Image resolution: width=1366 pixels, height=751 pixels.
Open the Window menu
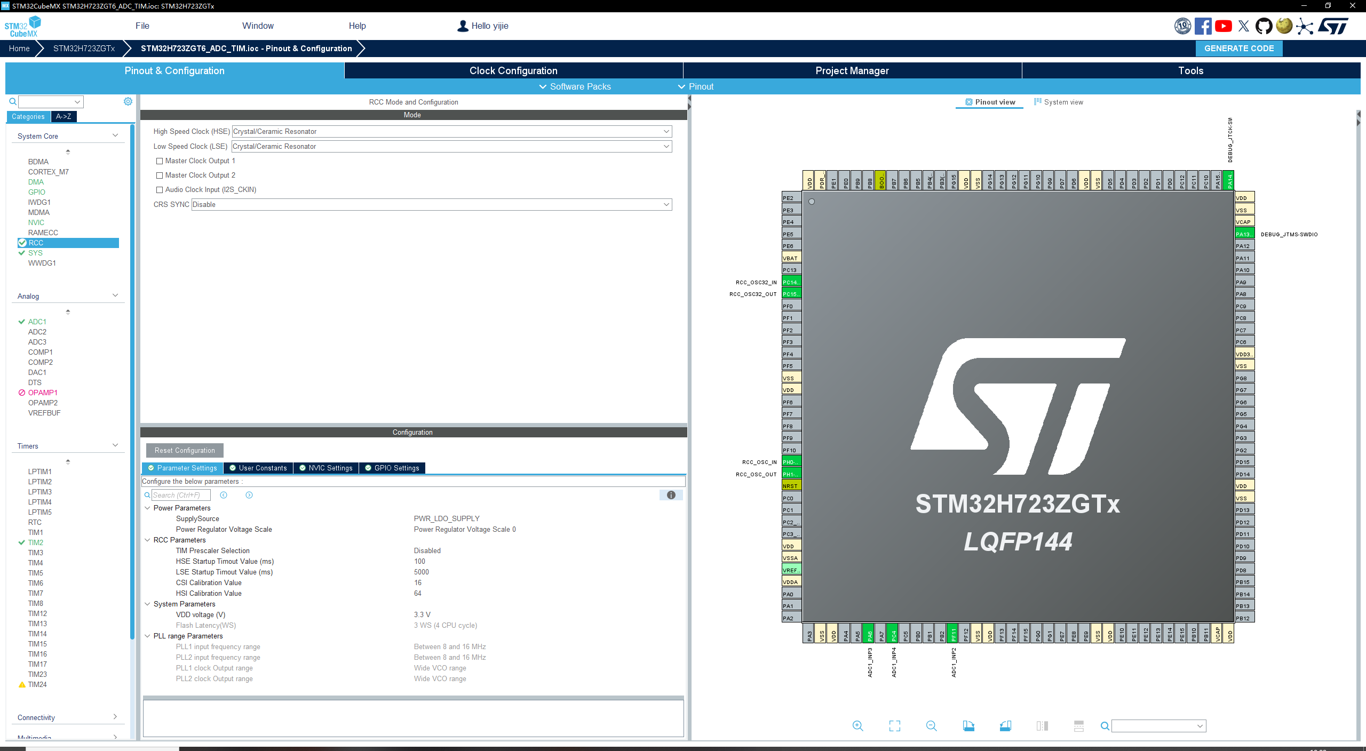pos(258,26)
